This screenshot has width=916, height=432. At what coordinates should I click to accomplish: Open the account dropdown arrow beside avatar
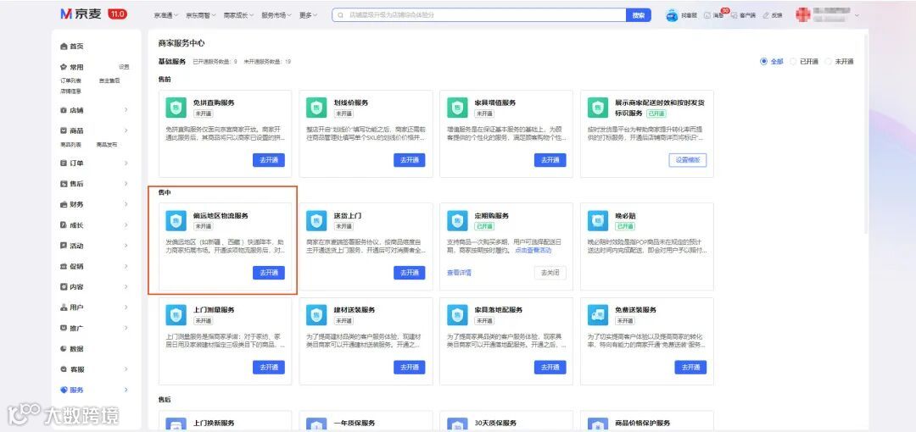[857, 16]
